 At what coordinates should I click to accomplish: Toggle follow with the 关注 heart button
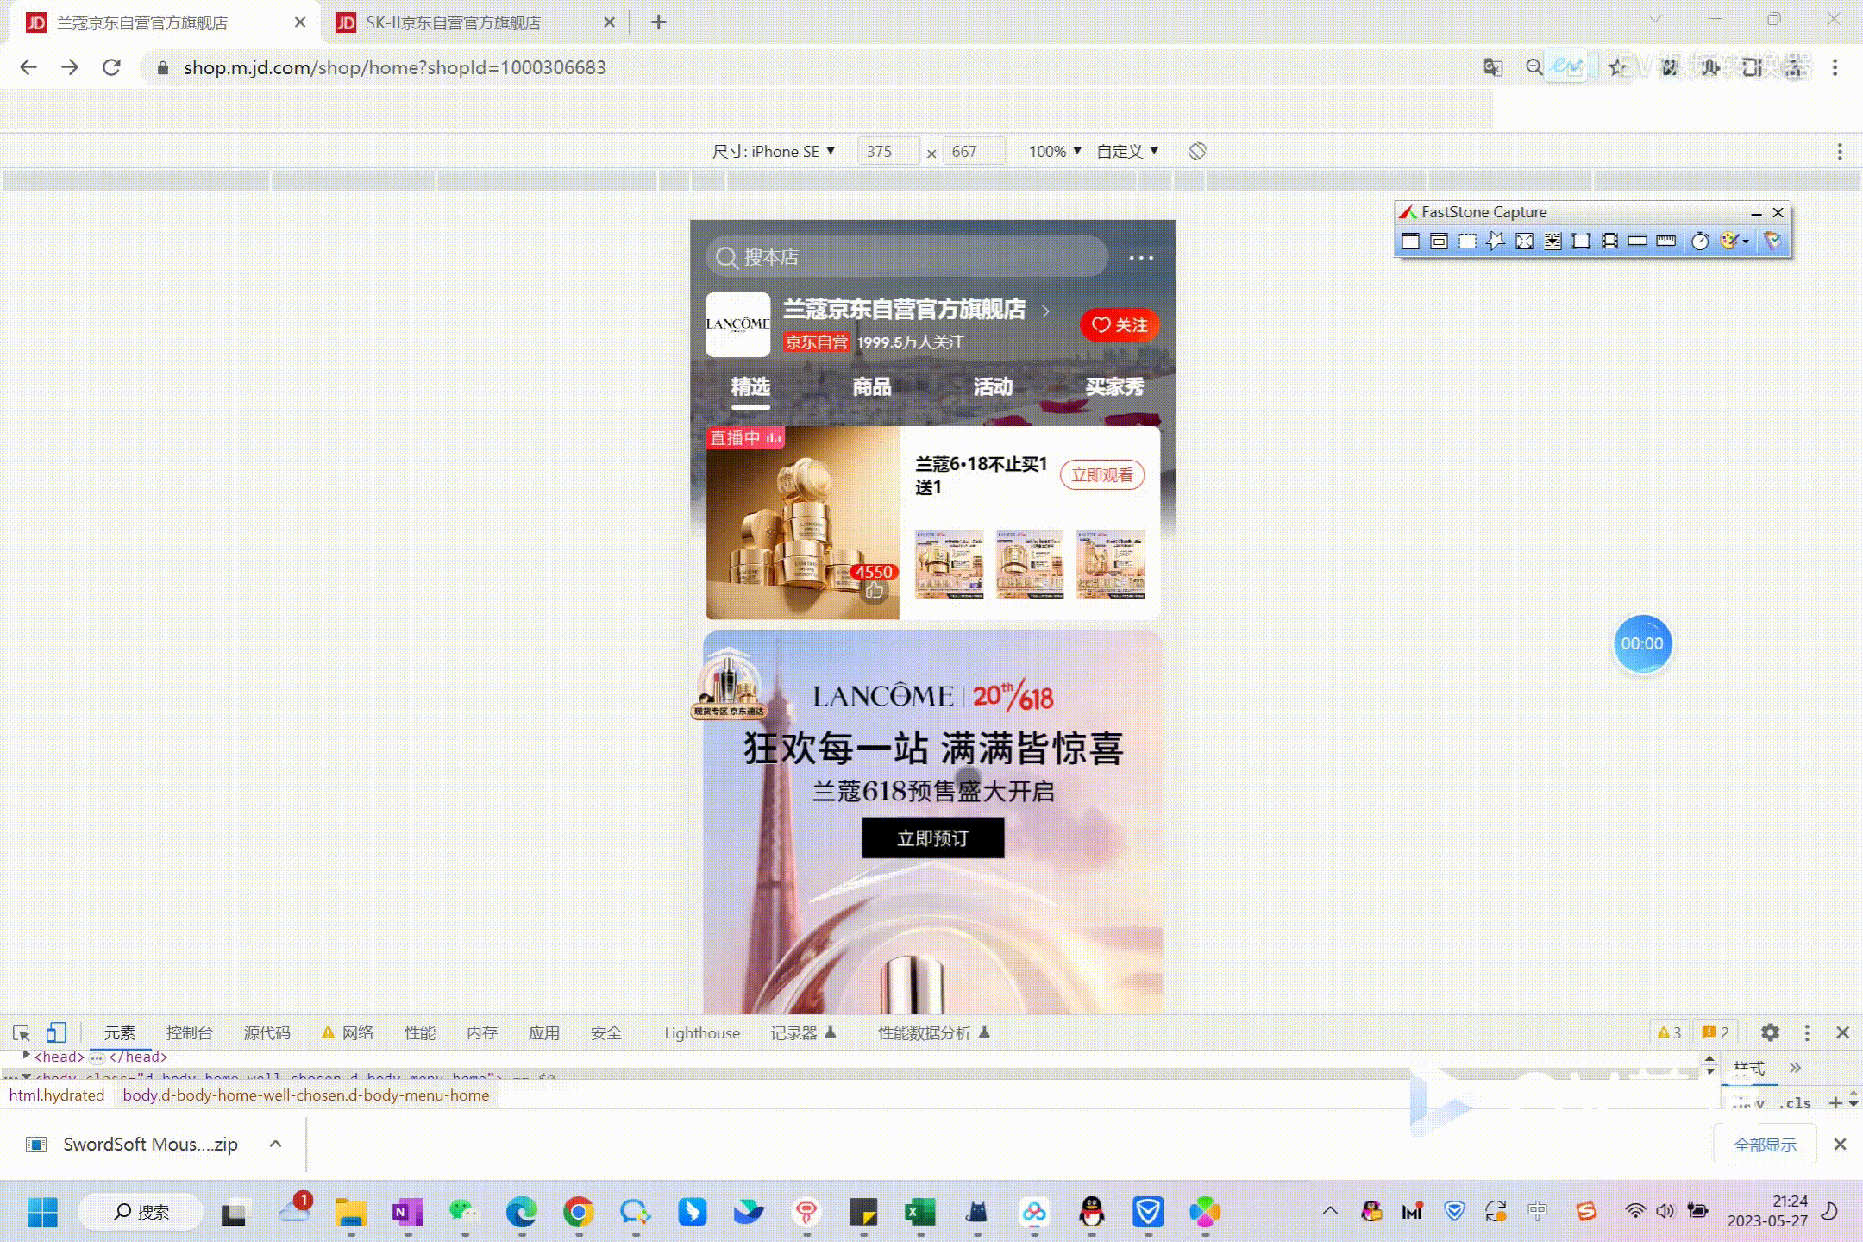1119,325
